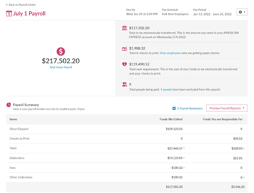This screenshot has width=254, height=193.
Task: Click the $5,546.20 total amount
Action: pyautogui.click(x=238, y=187)
